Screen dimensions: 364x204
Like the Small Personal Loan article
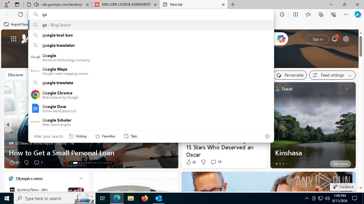14,163
